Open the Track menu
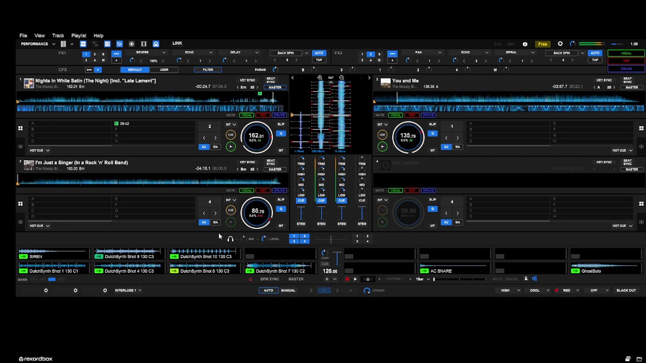This screenshot has height=363, width=646. coord(58,36)
